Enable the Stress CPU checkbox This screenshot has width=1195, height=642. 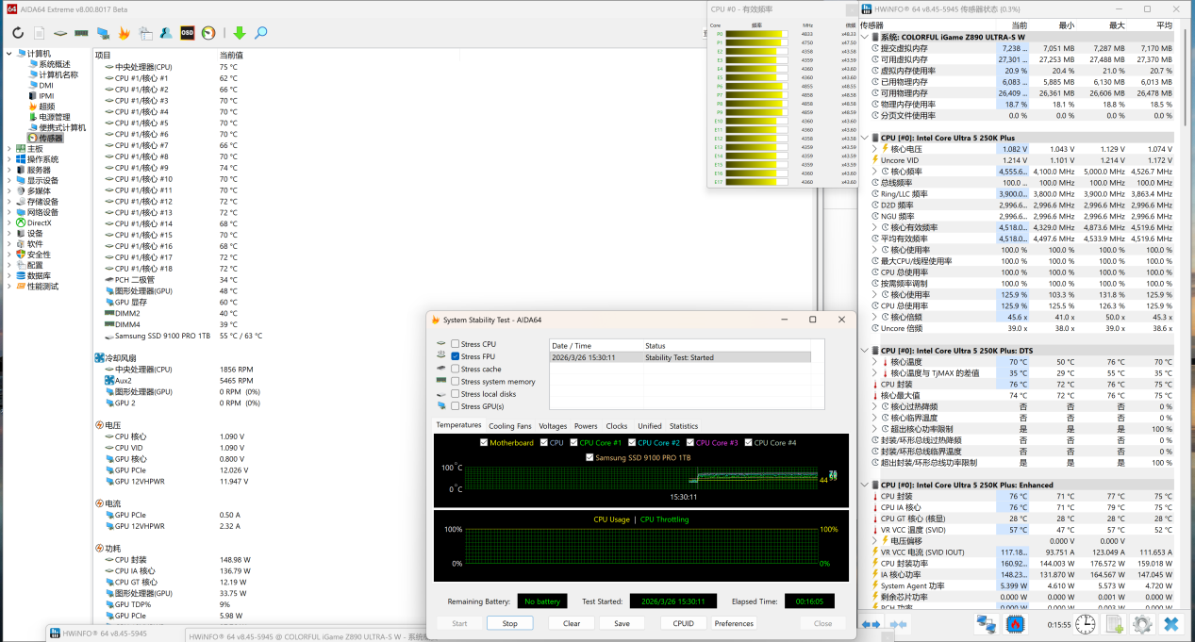(x=456, y=344)
